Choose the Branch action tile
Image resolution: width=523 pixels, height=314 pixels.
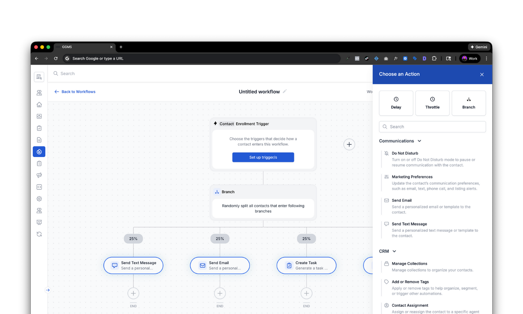469,103
